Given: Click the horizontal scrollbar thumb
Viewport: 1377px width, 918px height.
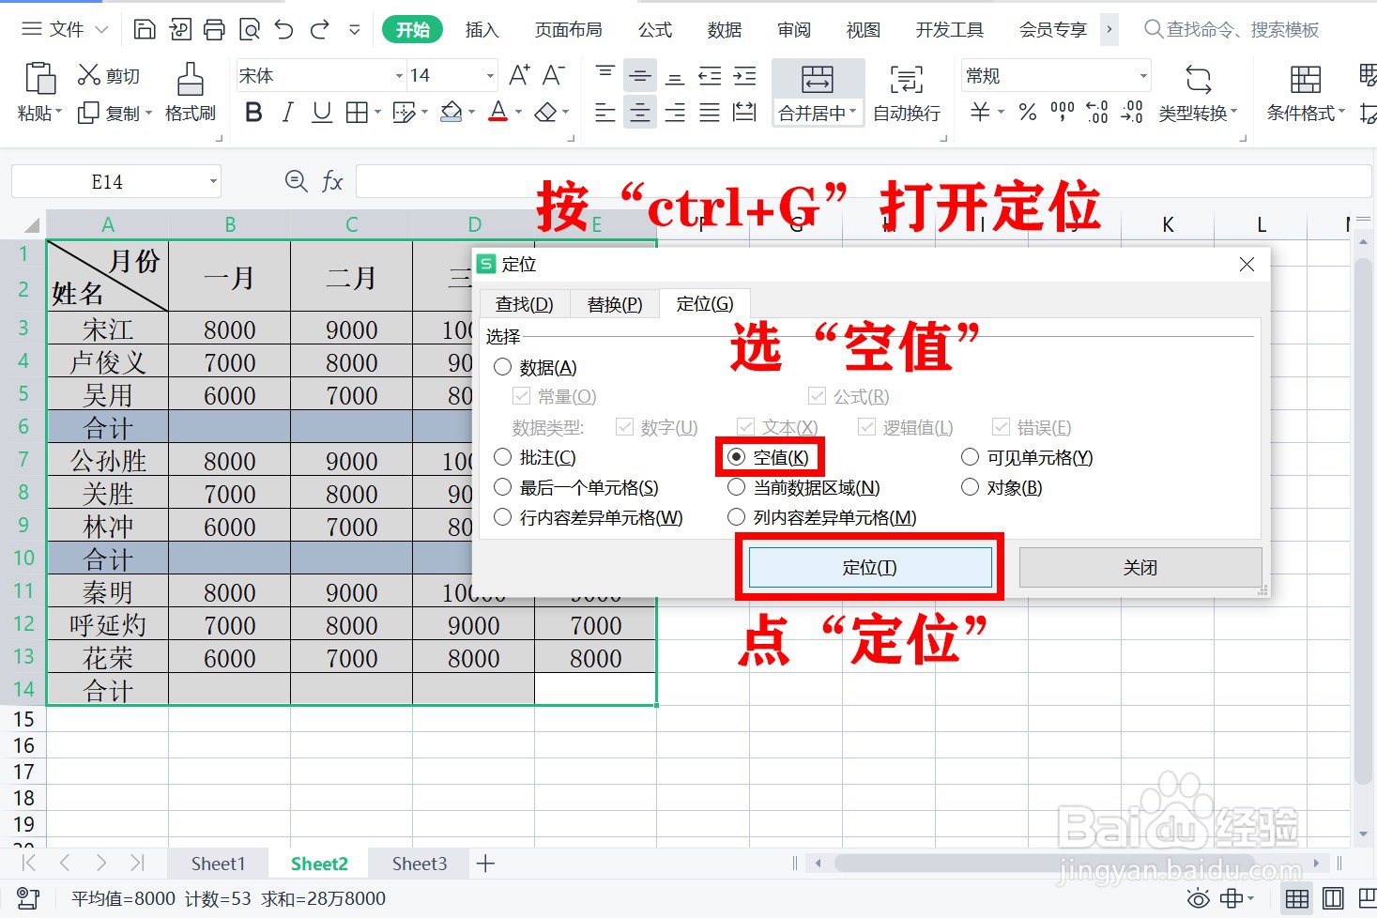Looking at the screenshot, I should coord(1044,863).
